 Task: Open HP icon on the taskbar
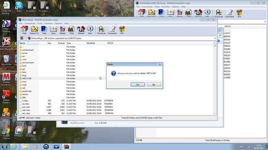46,146
